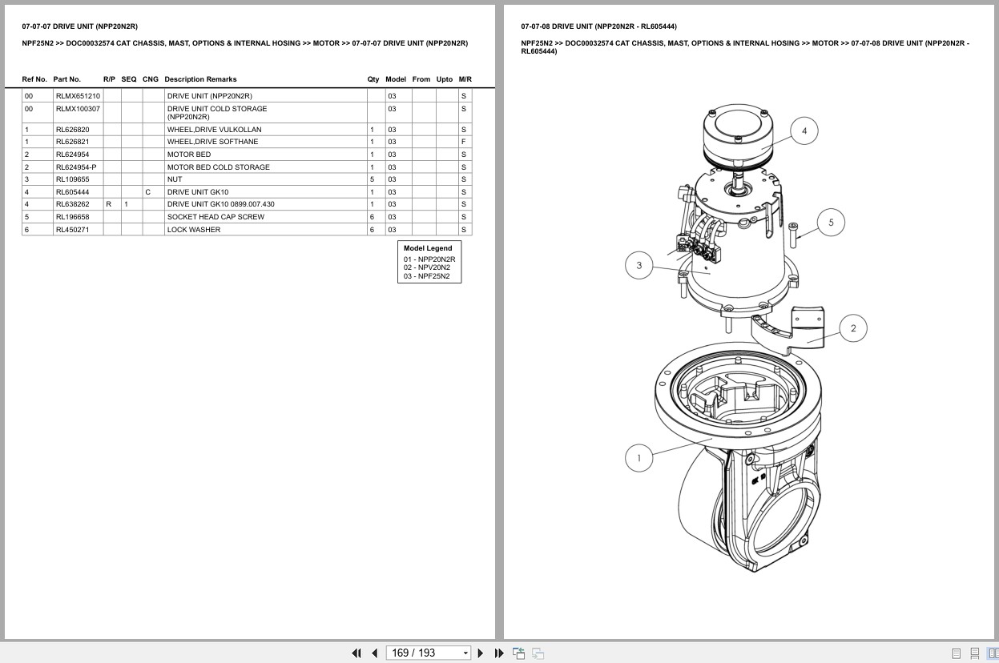Click the Description Remarks column header
The width and height of the screenshot is (999, 663).
tap(200, 79)
